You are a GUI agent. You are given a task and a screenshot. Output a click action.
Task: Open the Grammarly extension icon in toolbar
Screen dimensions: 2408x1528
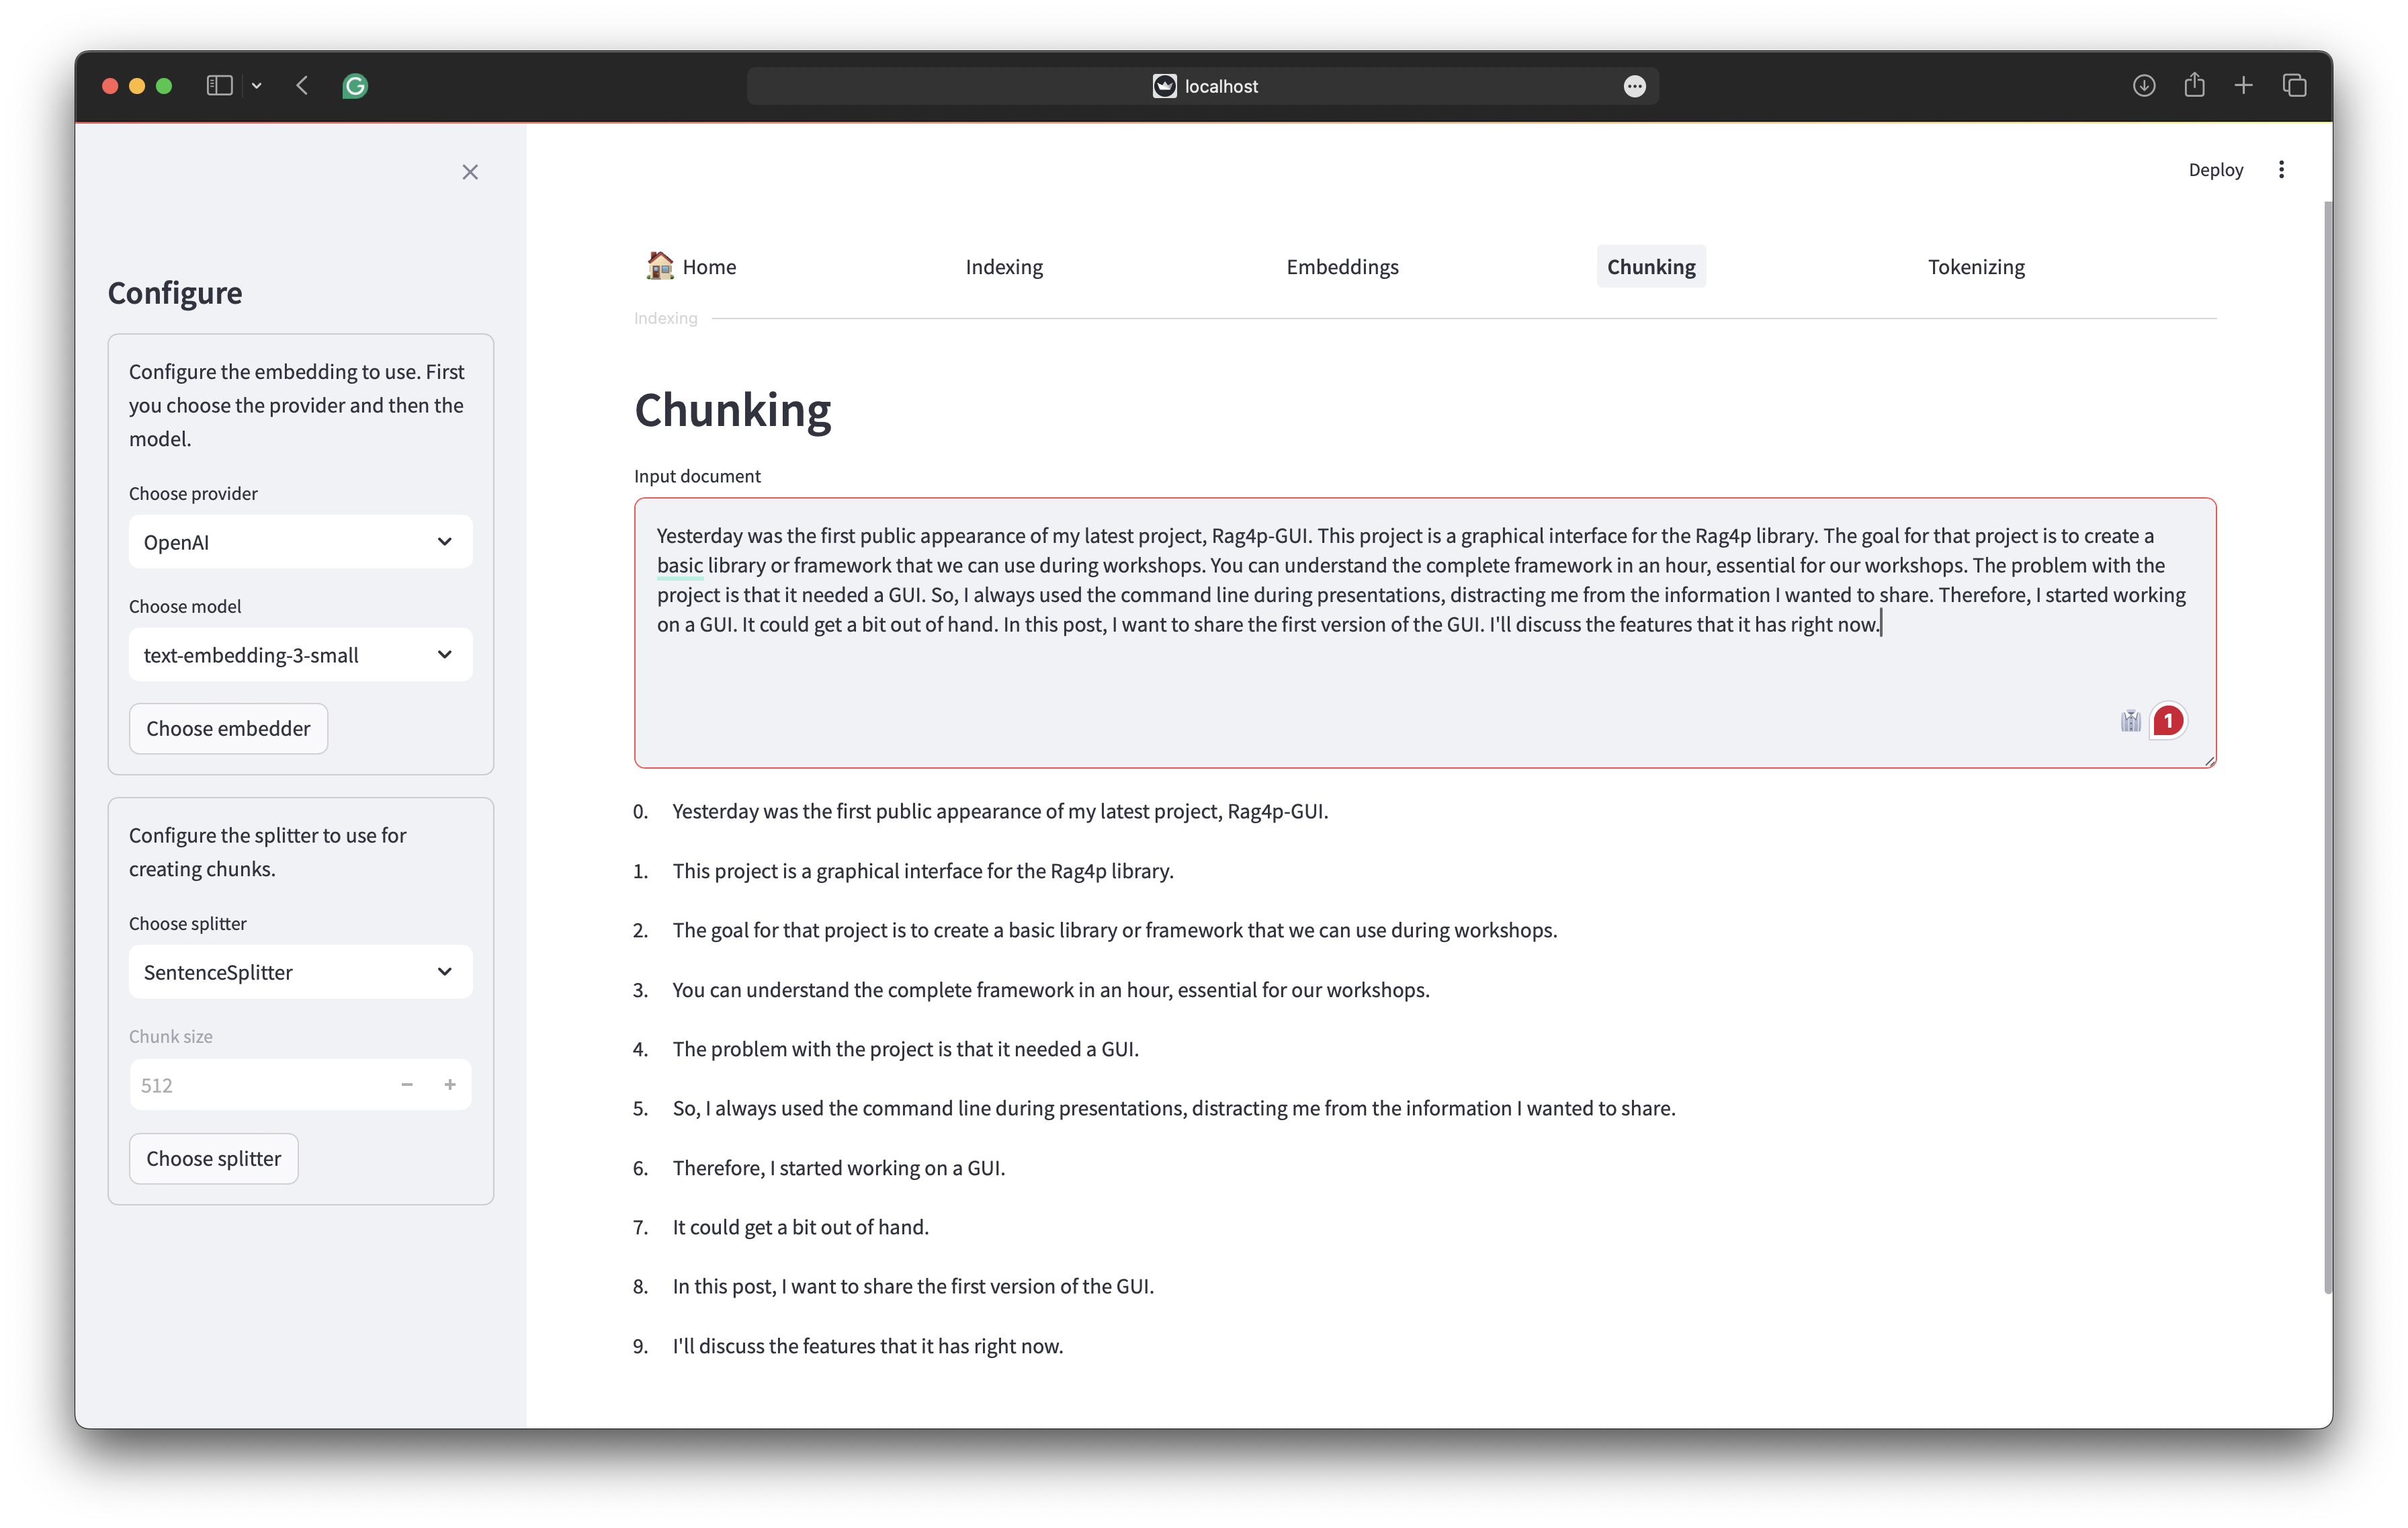(x=355, y=86)
